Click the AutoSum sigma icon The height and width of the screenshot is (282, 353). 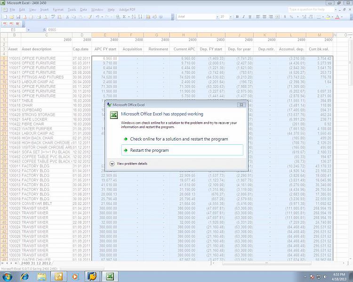coord(124,17)
